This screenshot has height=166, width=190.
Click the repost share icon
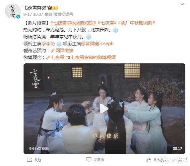point(29,160)
